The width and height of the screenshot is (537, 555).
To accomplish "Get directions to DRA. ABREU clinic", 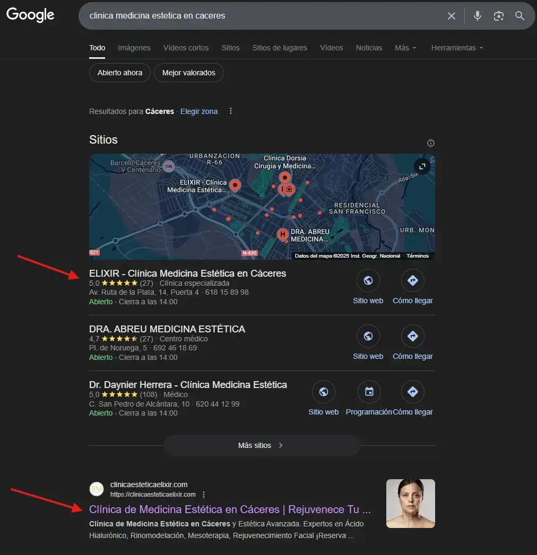I will (x=412, y=336).
